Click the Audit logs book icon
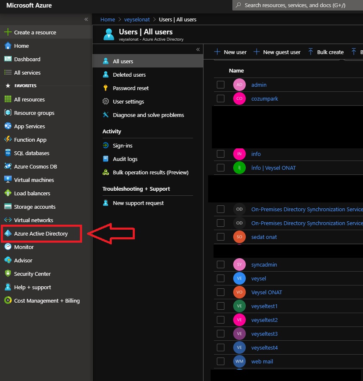The width and height of the screenshot is (363, 381). (106, 159)
